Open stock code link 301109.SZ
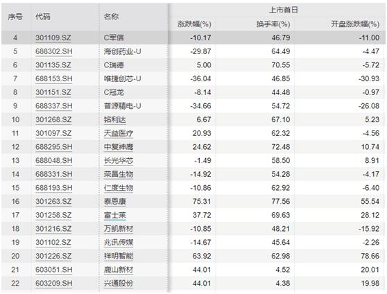387x294 pixels. click(x=53, y=37)
